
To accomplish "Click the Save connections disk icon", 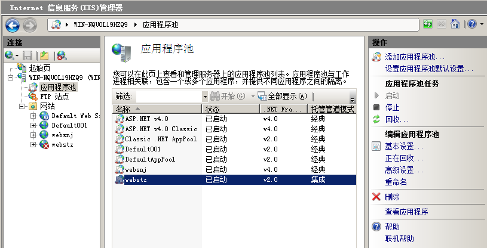I will 27,55.
